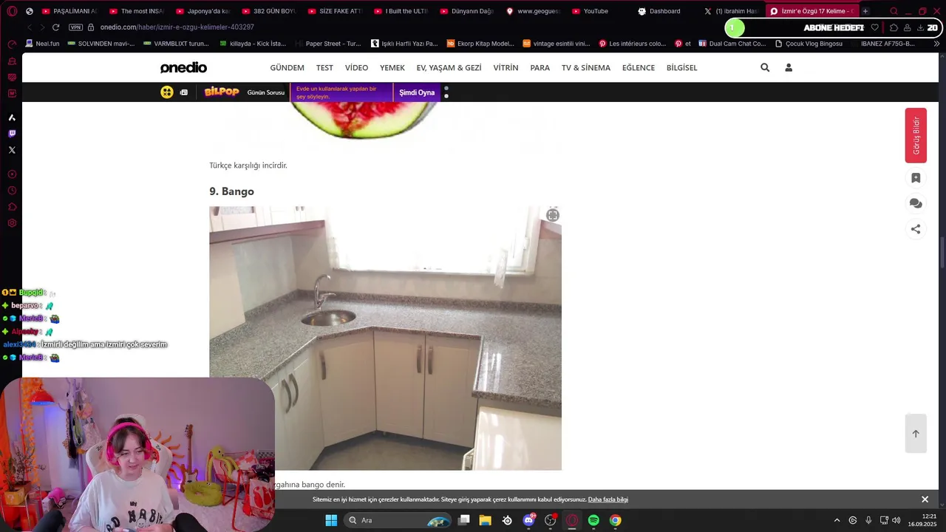Switch to the www.geoguessr tab
The width and height of the screenshot is (946, 532).
533,11
